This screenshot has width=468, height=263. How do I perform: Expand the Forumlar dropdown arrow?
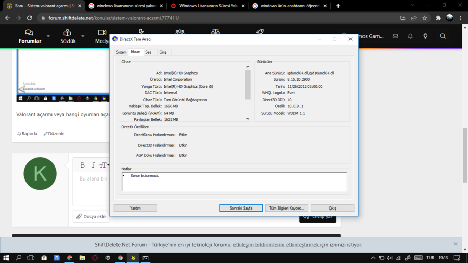click(48, 36)
